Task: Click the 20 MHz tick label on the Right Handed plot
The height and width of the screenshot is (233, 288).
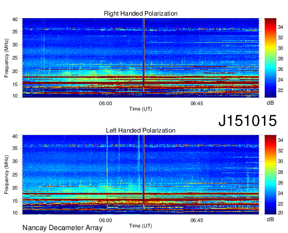Action: click(x=15, y=71)
